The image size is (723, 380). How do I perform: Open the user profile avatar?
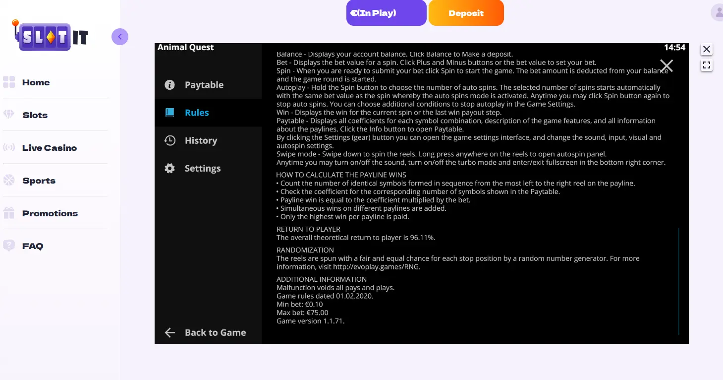717,12
